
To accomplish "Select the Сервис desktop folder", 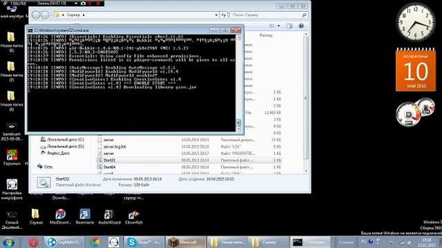I will point(36,216).
